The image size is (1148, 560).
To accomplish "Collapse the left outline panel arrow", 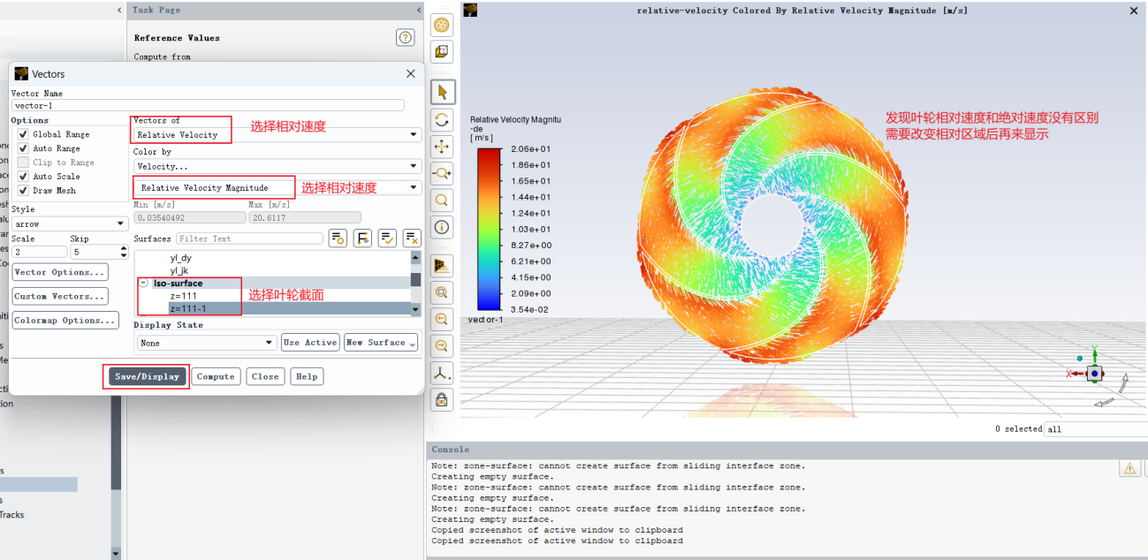I will click(119, 10).
